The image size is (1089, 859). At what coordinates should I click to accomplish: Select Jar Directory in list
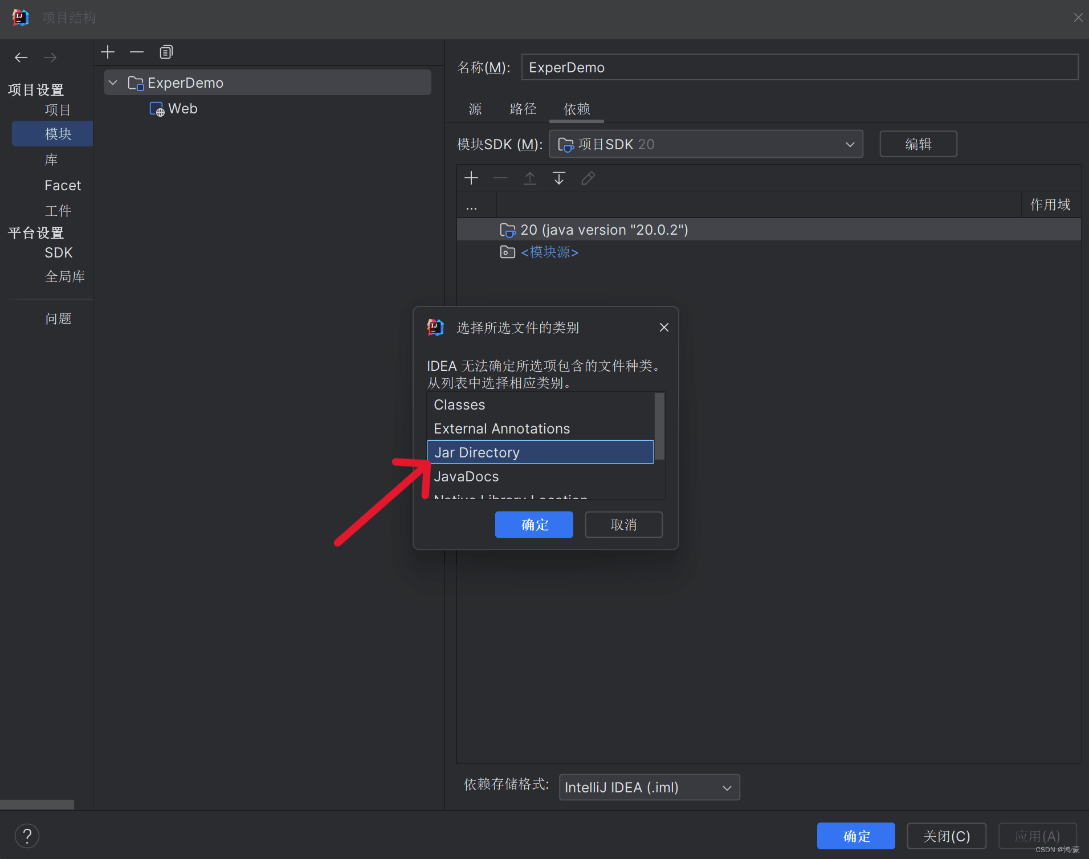click(540, 452)
